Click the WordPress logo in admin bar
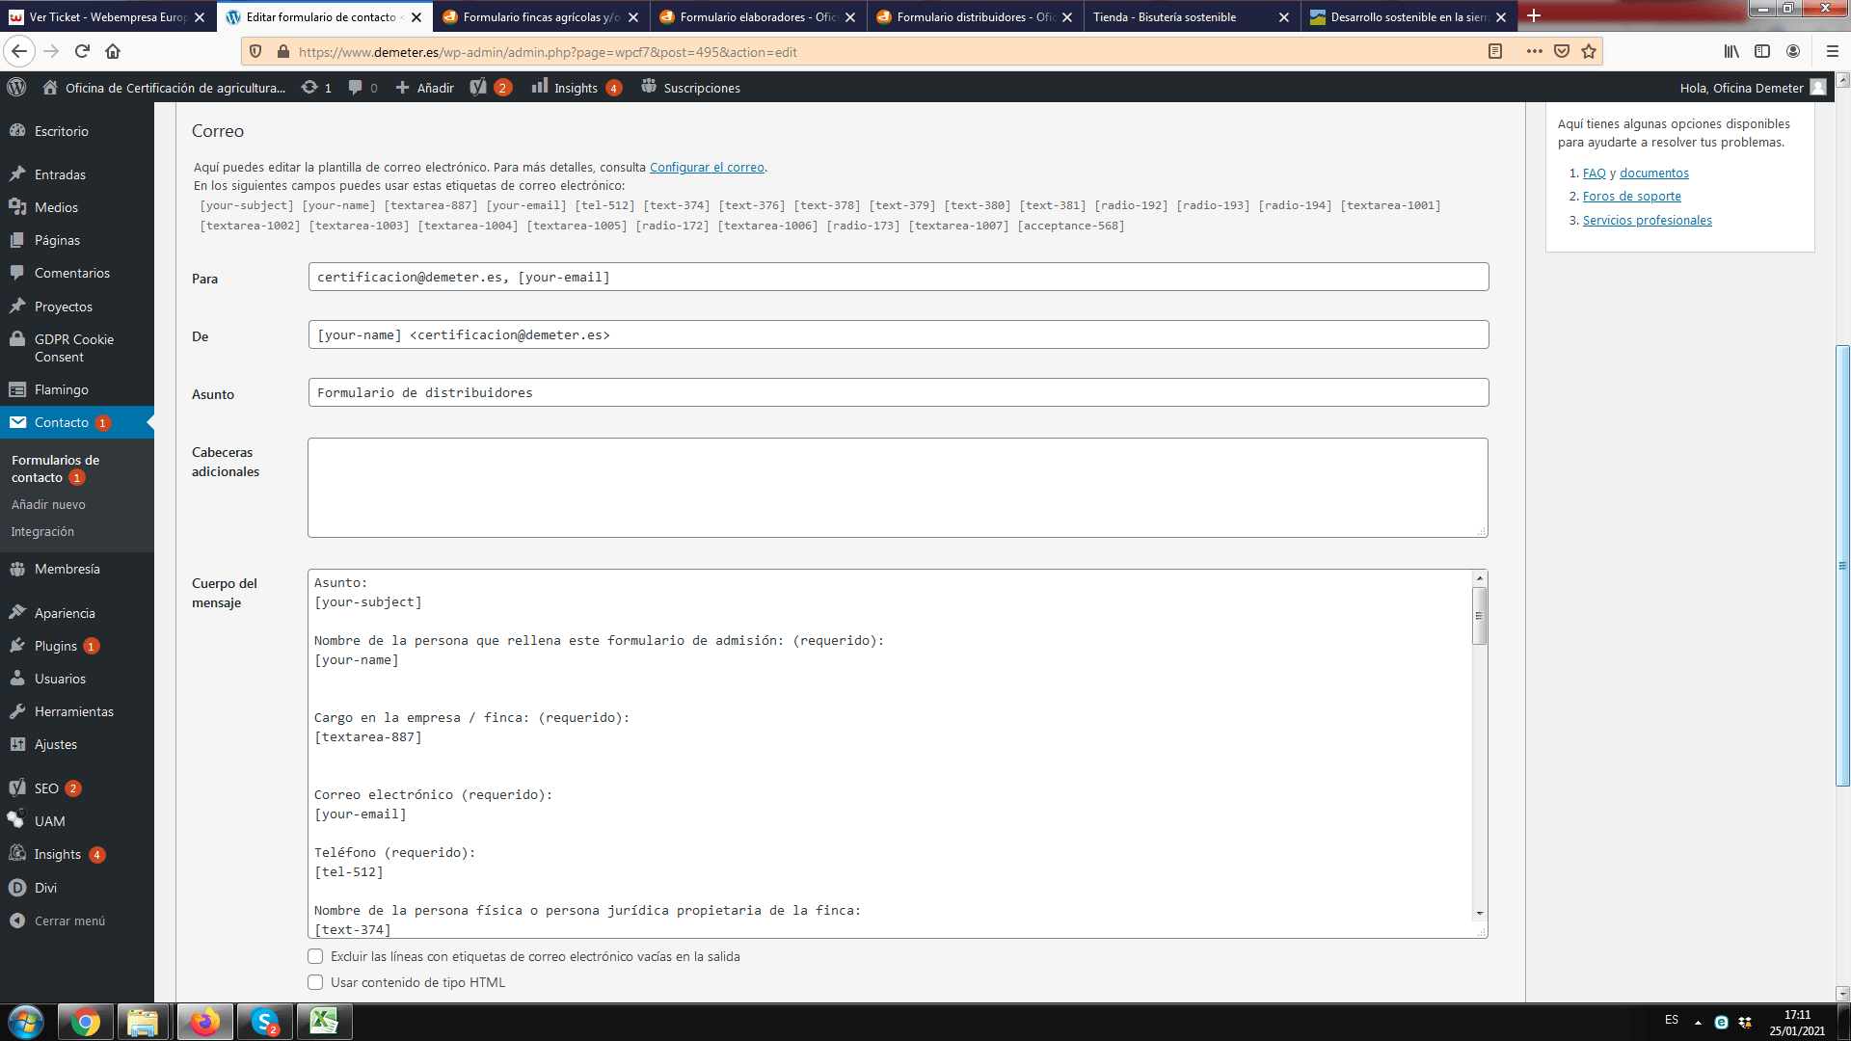The width and height of the screenshot is (1851, 1041). tap(16, 88)
